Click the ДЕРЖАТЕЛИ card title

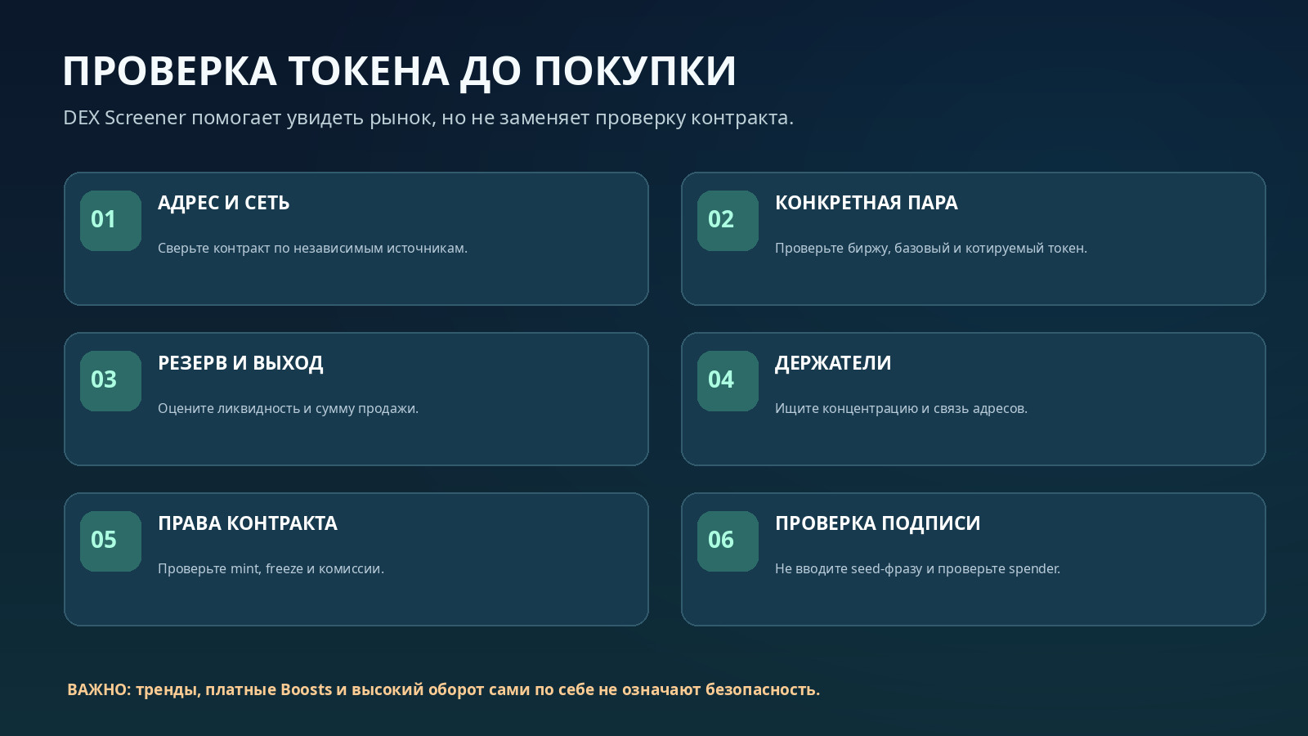[833, 363]
